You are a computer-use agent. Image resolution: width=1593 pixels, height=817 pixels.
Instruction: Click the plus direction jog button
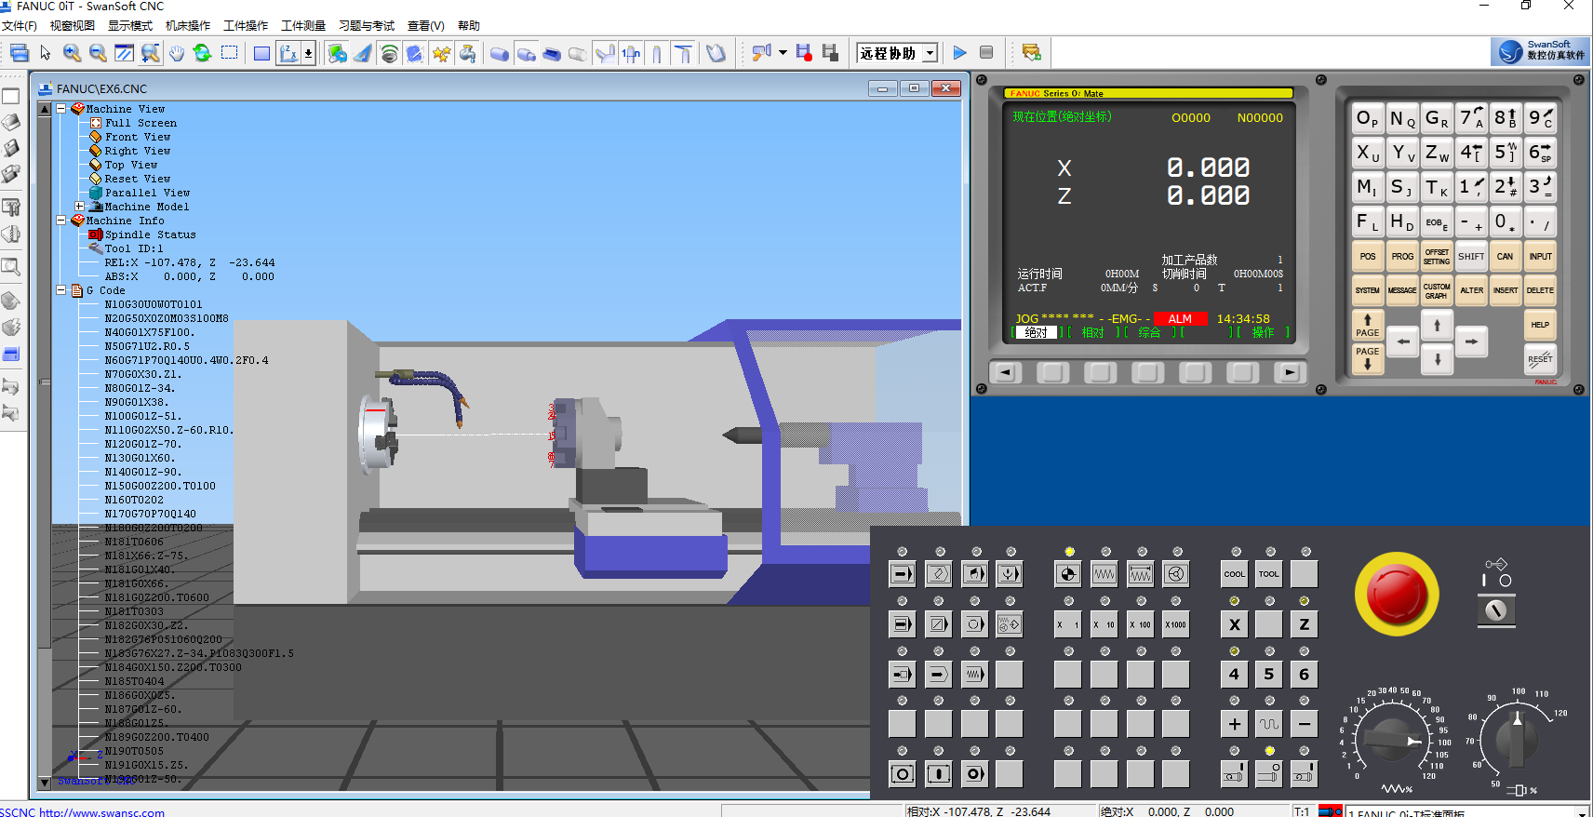[1234, 724]
